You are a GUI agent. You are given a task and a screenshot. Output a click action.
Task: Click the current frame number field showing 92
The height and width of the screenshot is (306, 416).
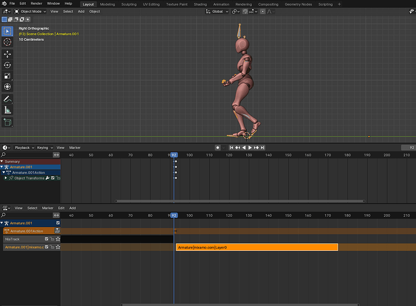(409, 147)
